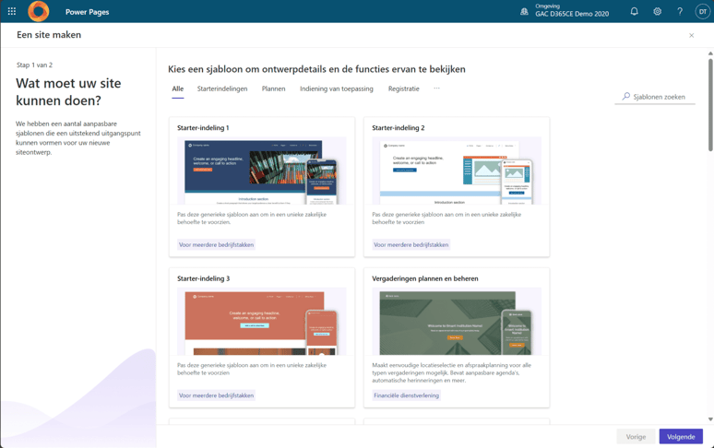Click the Vorige button
Viewport: 714px width, 448px height.
coord(636,437)
